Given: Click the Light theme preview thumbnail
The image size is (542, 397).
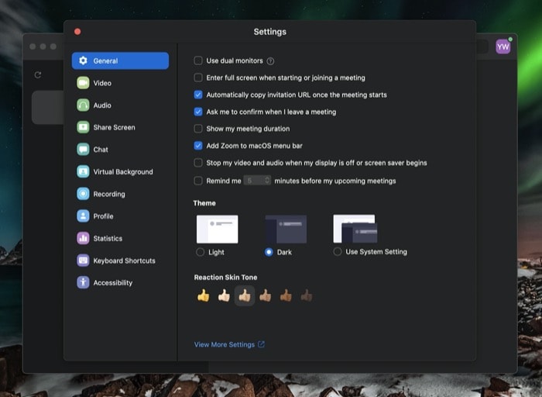Looking at the screenshot, I should pyautogui.click(x=217, y=230).
